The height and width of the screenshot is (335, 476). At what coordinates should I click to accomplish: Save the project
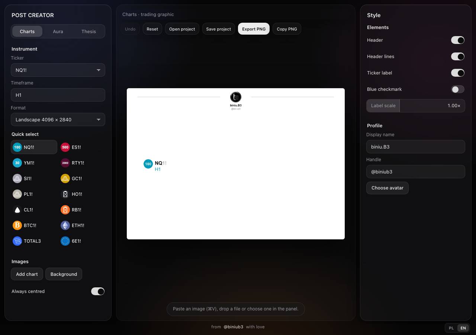click(x=219, y=29)
